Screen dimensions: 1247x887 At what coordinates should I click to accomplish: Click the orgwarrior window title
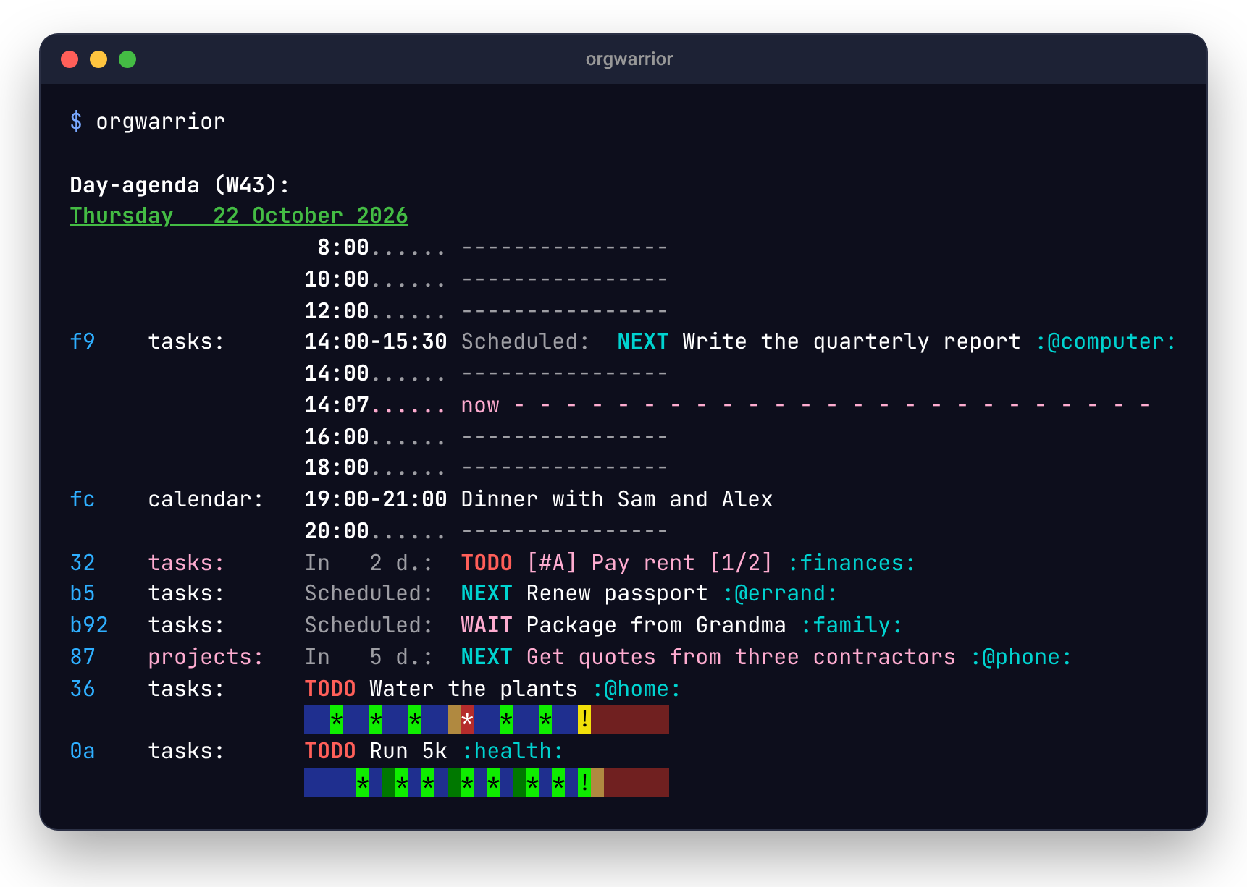(x=629, y=59)
